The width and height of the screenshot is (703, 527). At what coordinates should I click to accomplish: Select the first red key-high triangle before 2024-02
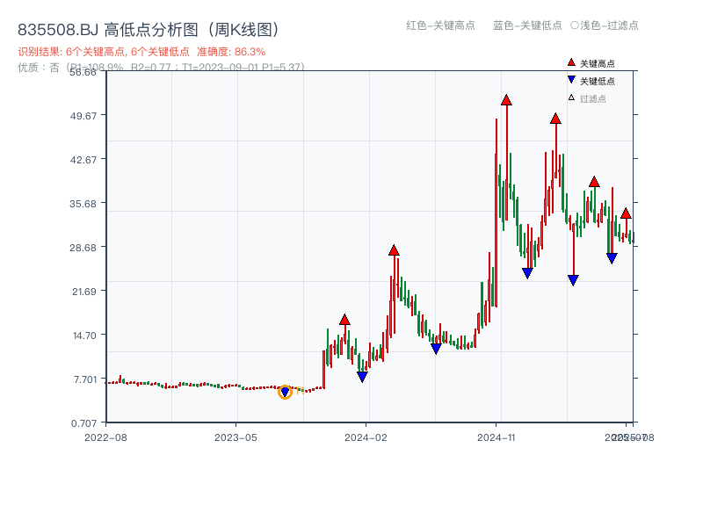pyautogui.click(x=344, y=319)
